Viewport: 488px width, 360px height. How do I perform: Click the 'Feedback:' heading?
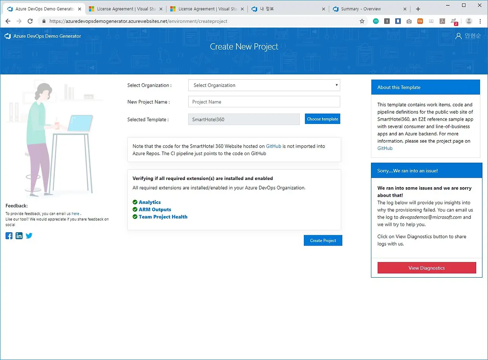tap(17, 206)
